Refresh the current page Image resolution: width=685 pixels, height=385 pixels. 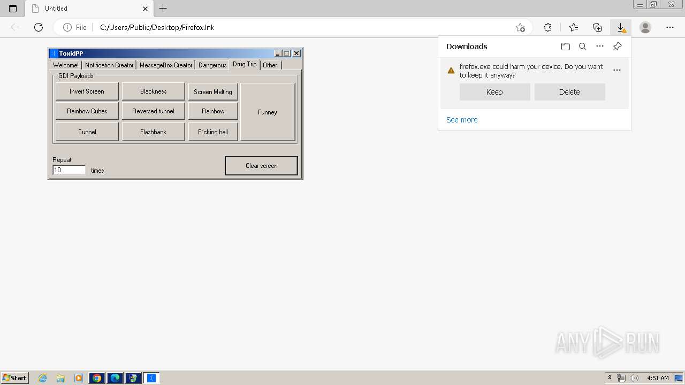[x=39, y=27]
